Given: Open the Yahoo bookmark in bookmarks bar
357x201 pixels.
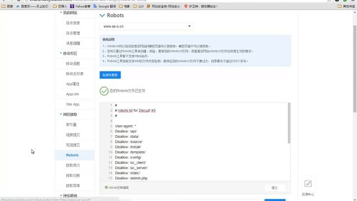Looking at the screenshot, I should tap(80, 6).
